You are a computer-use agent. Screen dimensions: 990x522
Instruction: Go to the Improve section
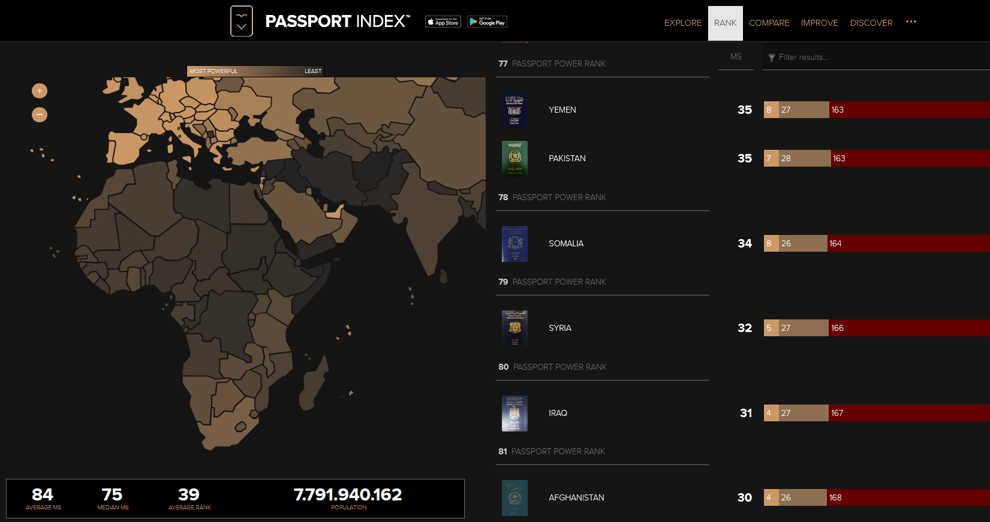pyautogui.click(x=819, y=23)
